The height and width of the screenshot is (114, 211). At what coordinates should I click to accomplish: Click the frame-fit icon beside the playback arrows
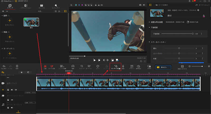click(x=112, y=60)
